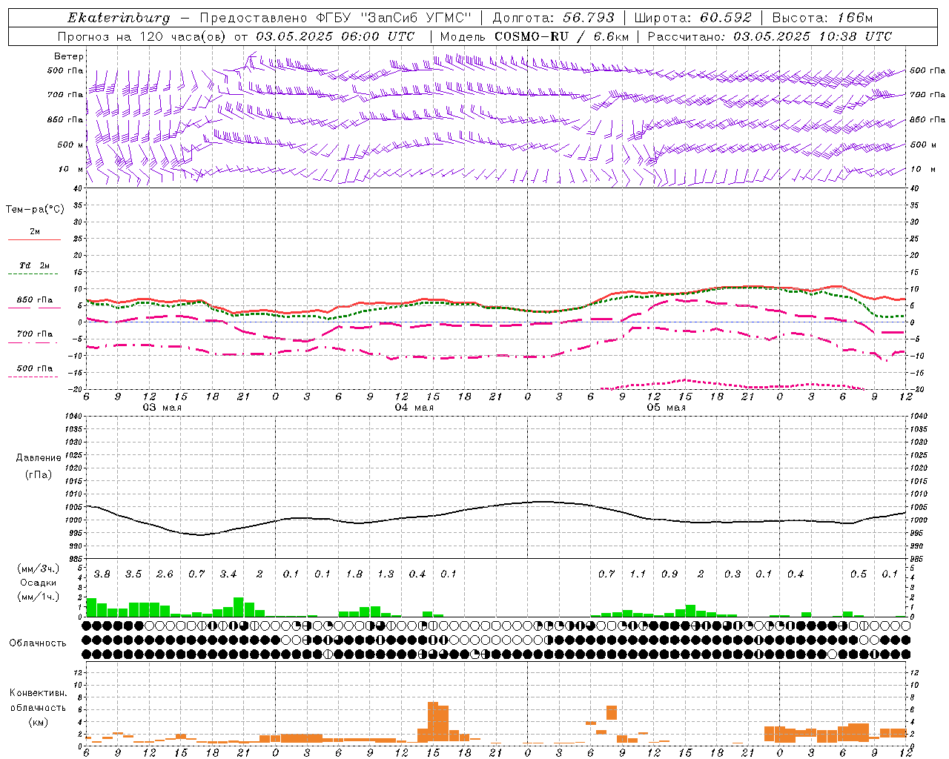Click the Широта: 60.592 value

tap(692, 18)
